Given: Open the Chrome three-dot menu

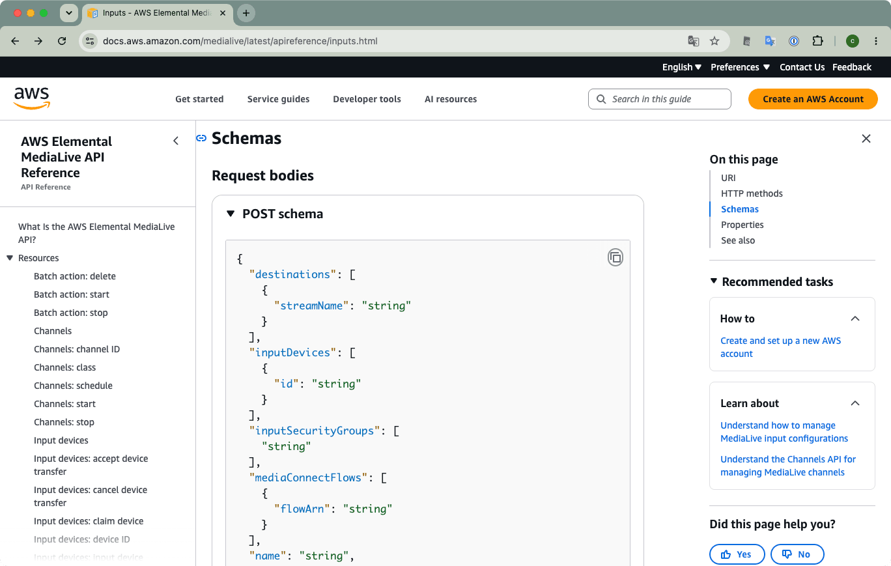Looking at the screenshot, I should click(x=876, y=41).
